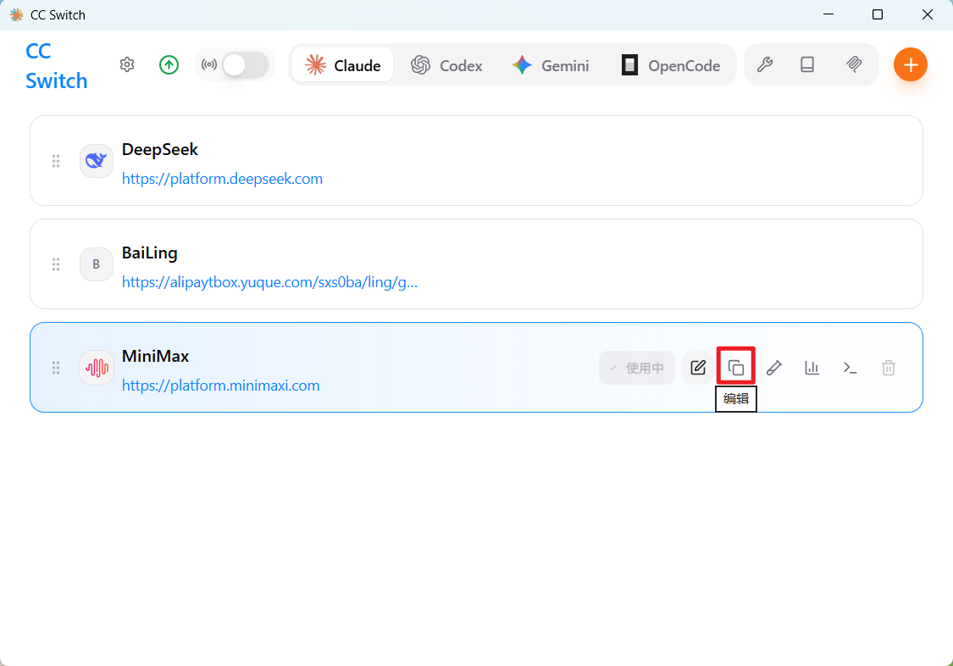The width and height of the screenshot is (953, 666).
Task: Click the CC Switch title link
Action: click(x=57, y=65)
